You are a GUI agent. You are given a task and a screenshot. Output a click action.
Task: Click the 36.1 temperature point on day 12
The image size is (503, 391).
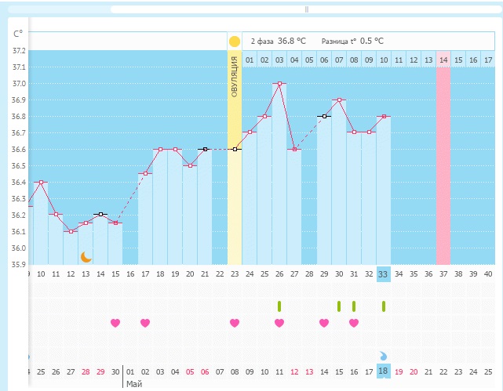coord(71,231)
